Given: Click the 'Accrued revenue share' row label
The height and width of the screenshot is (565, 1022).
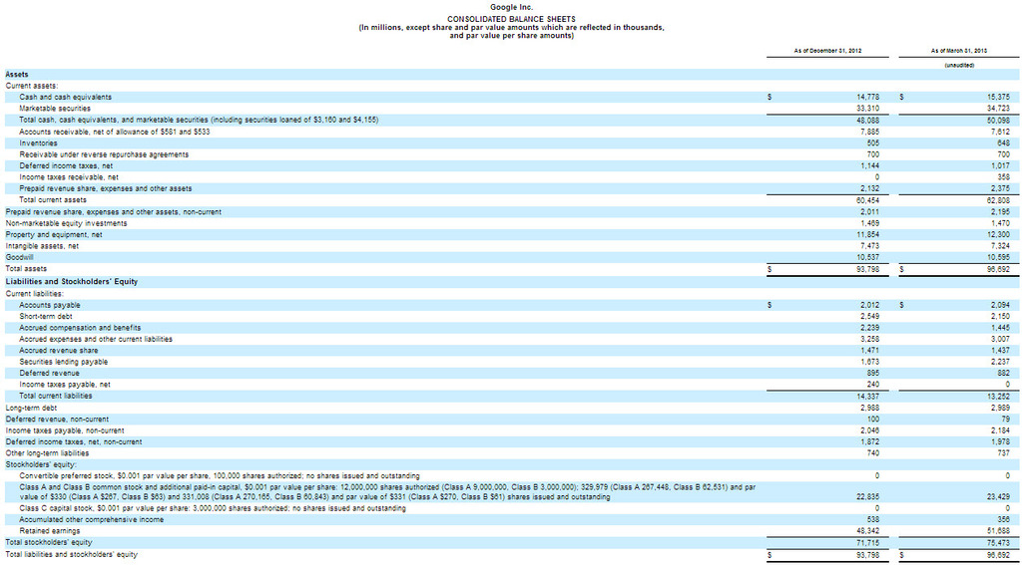Looking at the screenshot, I should point(59,350).
